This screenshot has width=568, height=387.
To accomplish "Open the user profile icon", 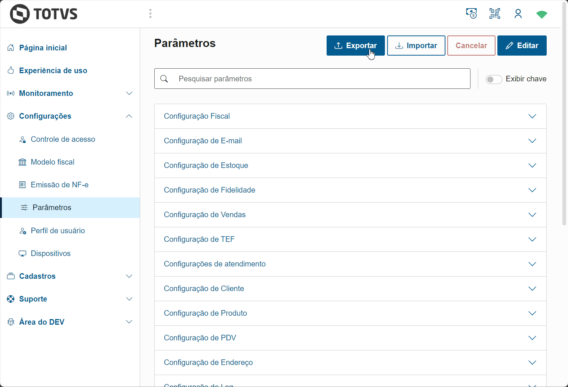I will click(x=518, y=14).
